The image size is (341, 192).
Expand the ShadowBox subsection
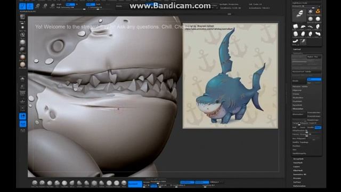click(298, 98)
